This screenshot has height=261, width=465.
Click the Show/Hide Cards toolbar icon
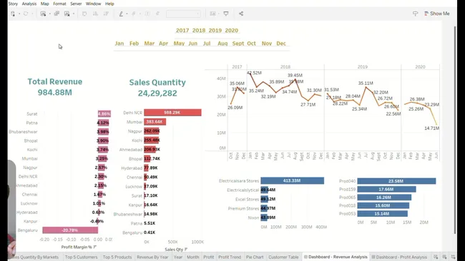click(212, 14)
